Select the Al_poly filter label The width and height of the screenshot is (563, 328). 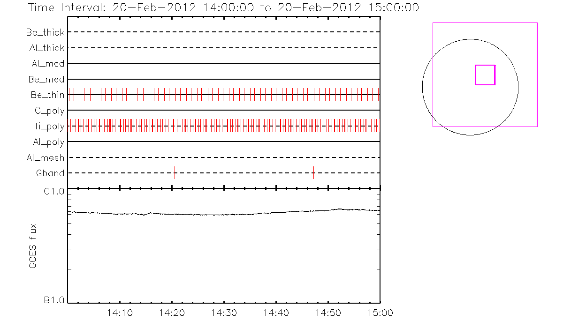click(48, 142)
